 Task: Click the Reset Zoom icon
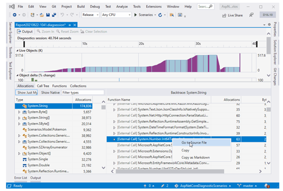58,32
